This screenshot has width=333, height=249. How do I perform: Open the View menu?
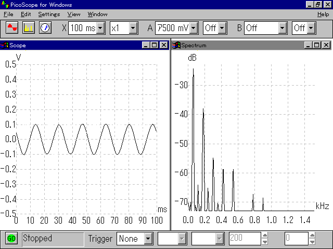click(74, 14)
